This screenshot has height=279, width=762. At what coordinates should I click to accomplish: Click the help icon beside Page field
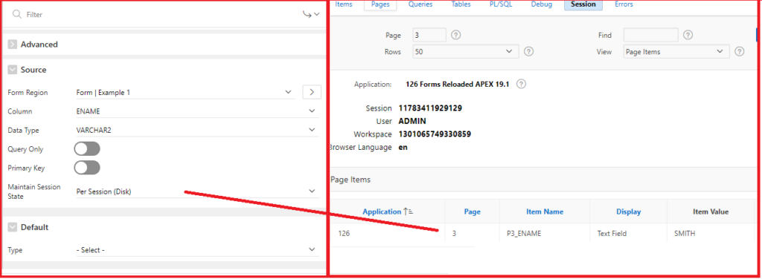(x=456, y=35)
